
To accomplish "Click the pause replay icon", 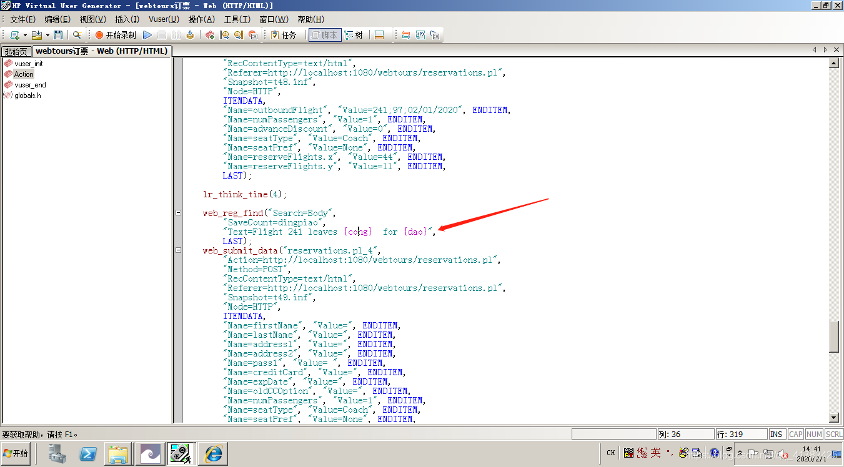I will (x=176, y=35).
